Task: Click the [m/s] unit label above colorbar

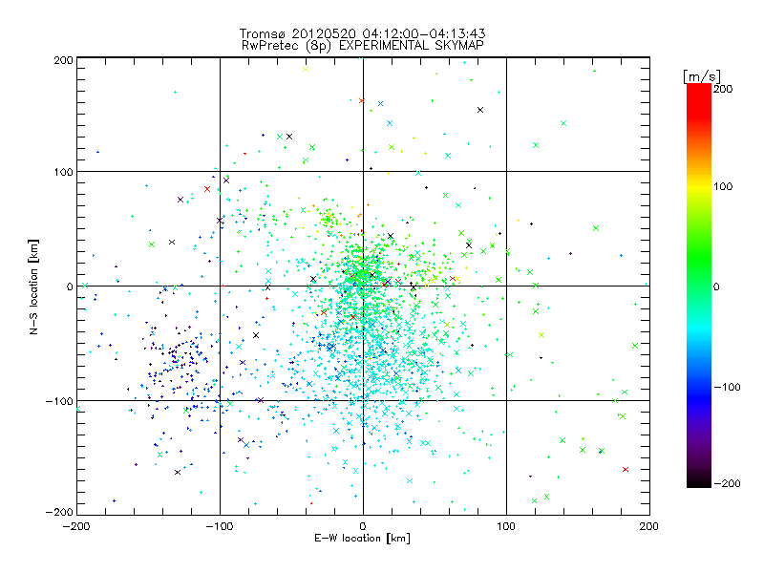Action: tap(702, 76)
